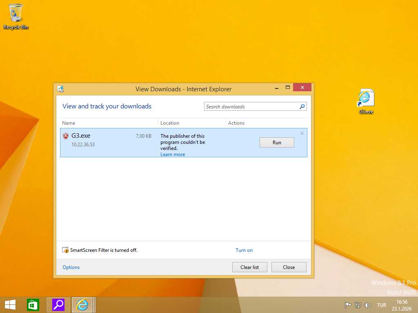The height and width of the screenshot is (313, 418).
Task: Click the publisher couldn't be verified message
Action: point(182,142)
